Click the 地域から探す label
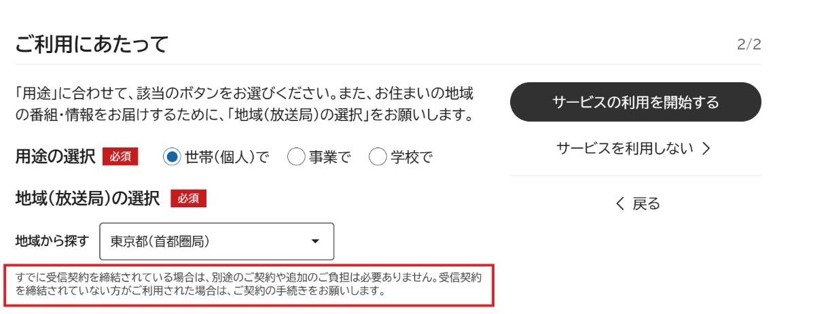The width and height of the screenshot is (815, 314). tap(52, 241)
